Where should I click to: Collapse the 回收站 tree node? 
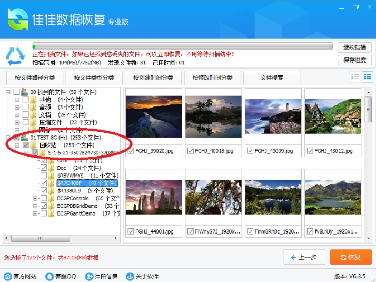17,145
